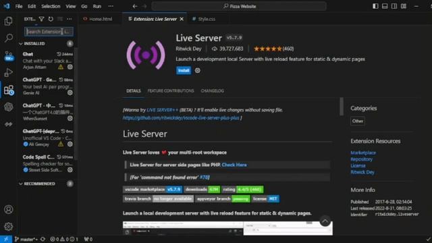Open gear next to Live Server Install button
432x243 pixels.
click(198, 70)
